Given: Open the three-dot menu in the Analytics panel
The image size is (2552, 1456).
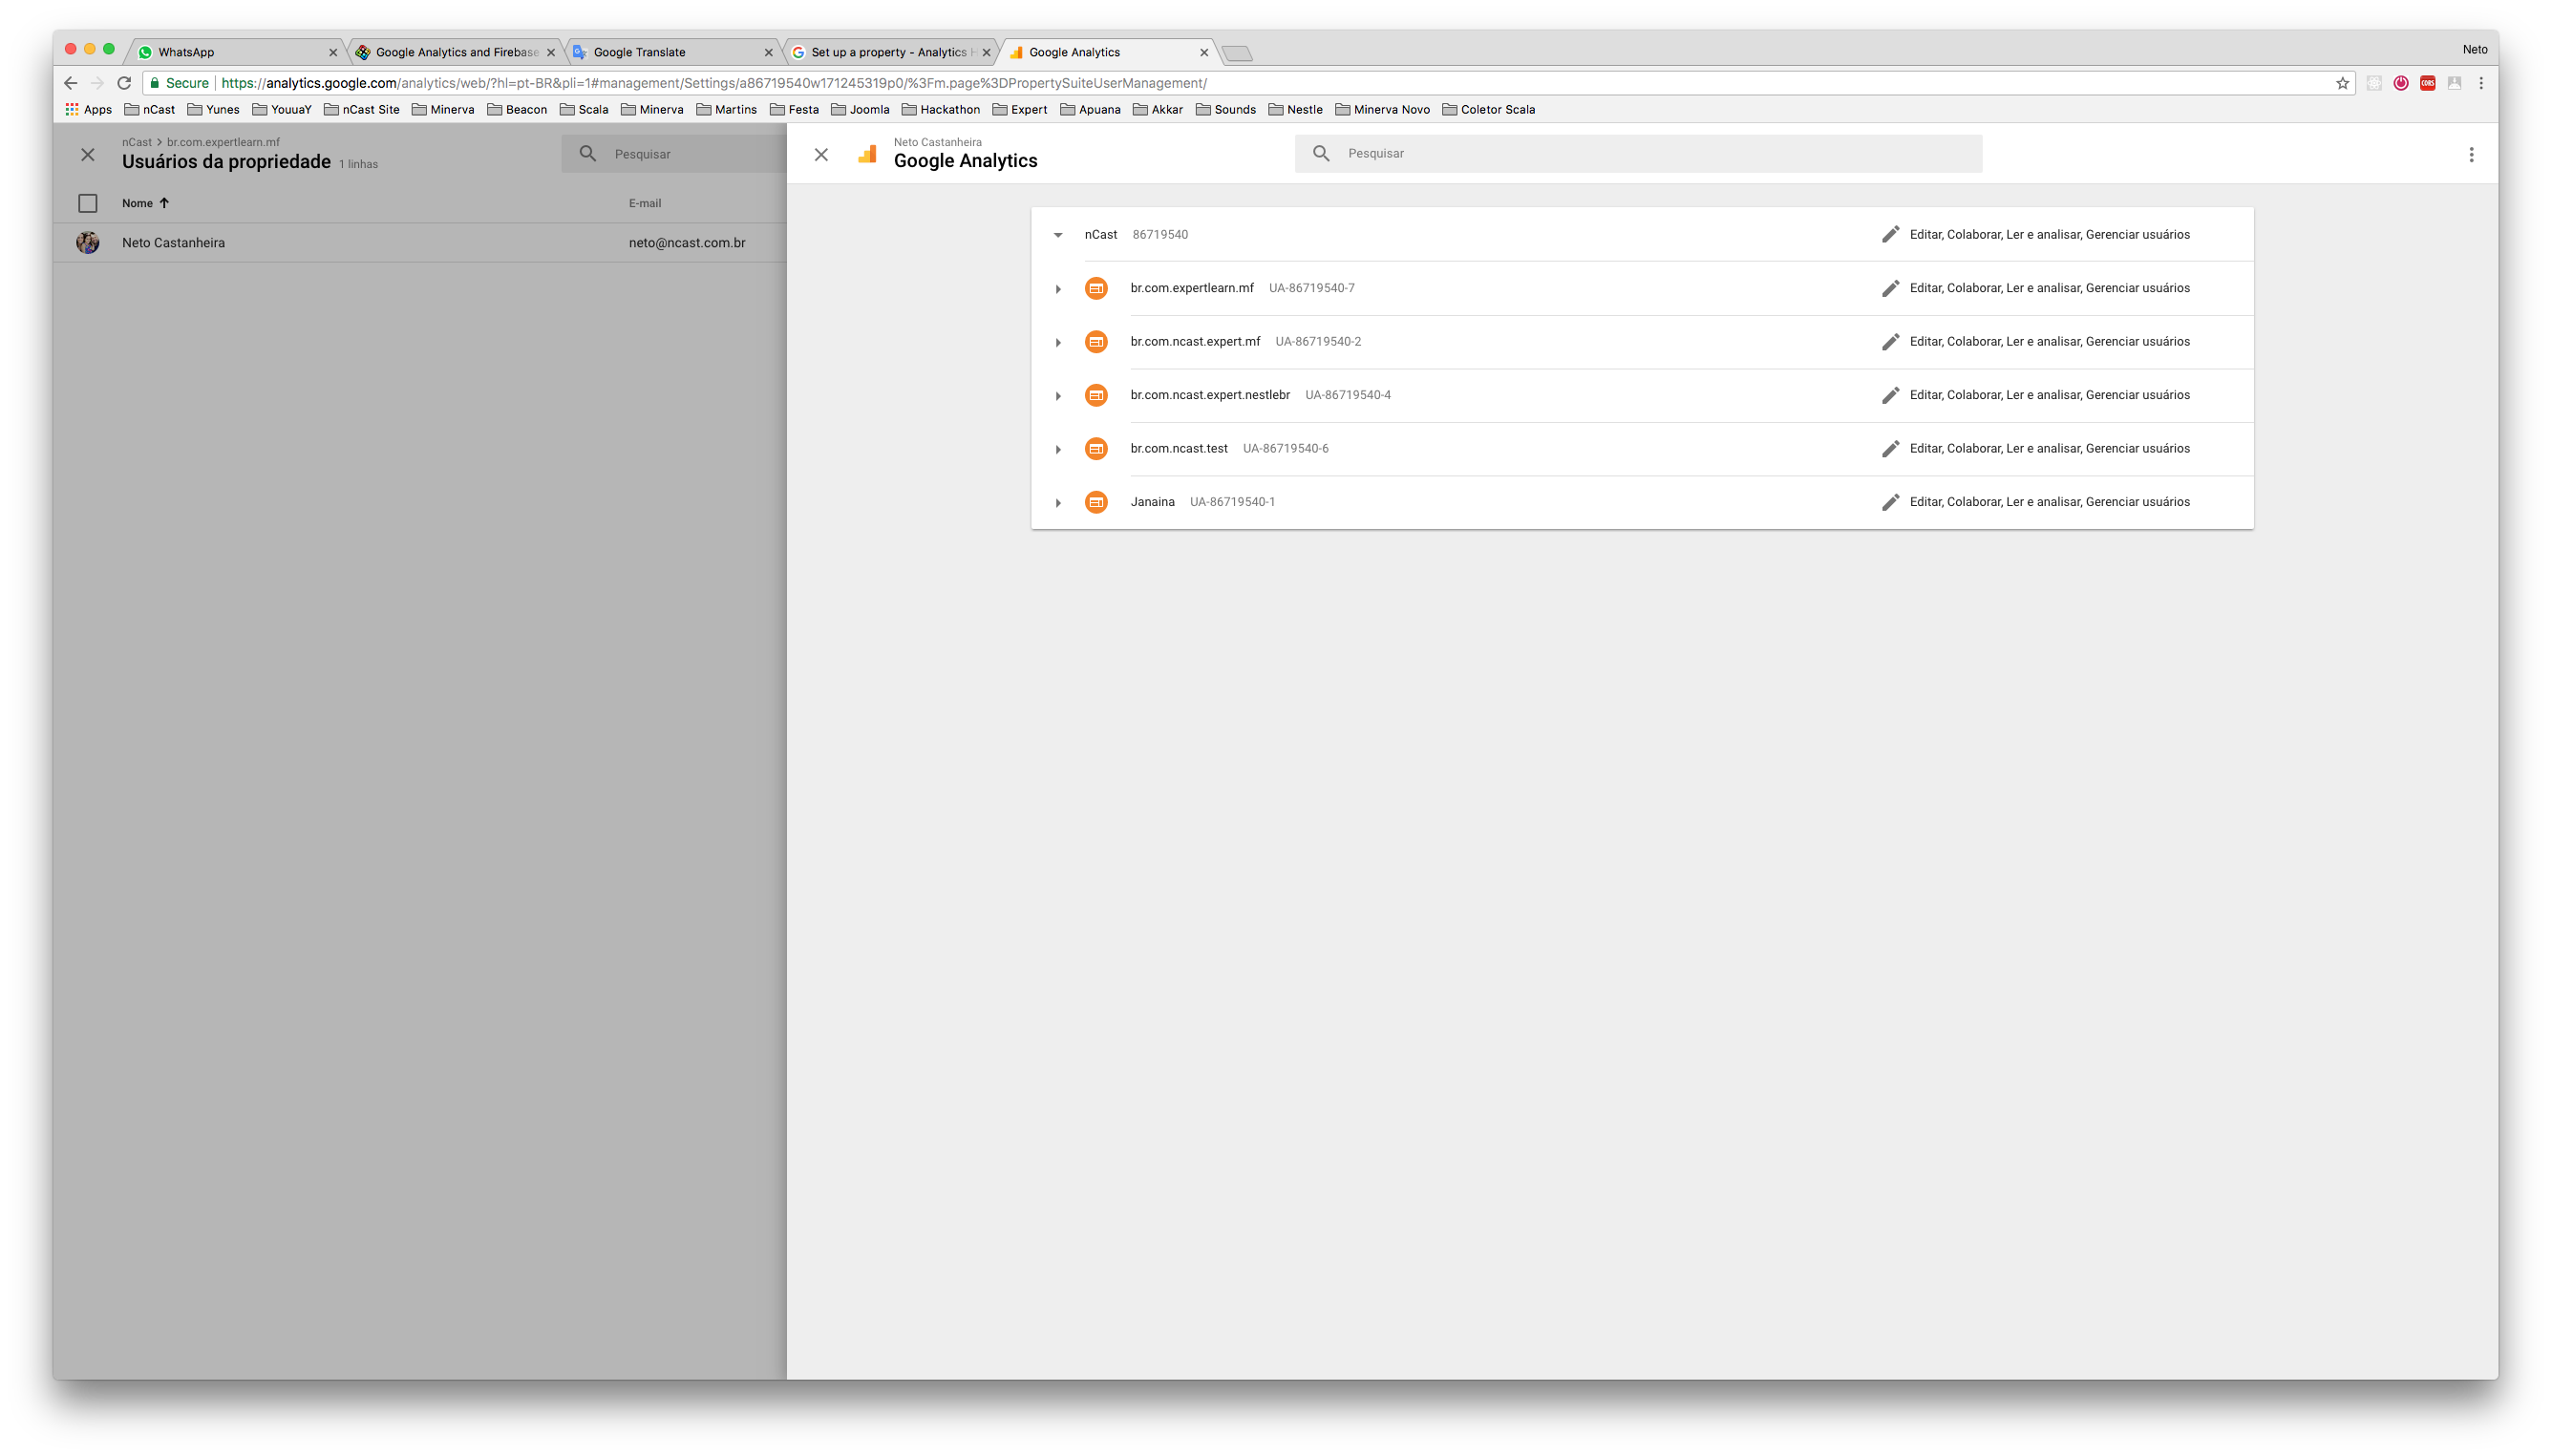Looking at the screenshot, I should tap(2469, 154).
